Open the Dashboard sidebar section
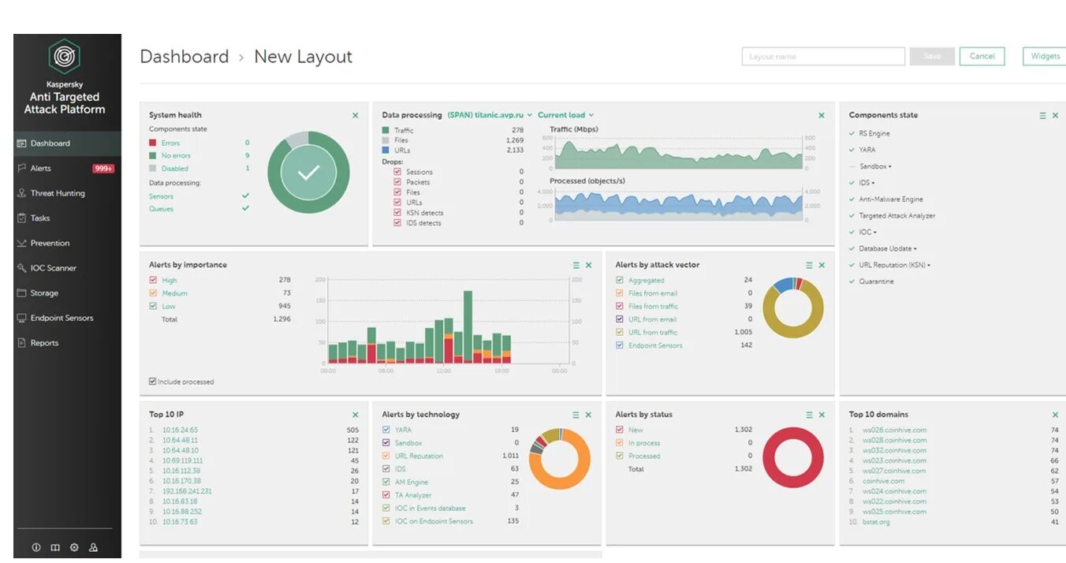Image resolution: width=1066 pixels, height=563 pixels. point(67,144)
